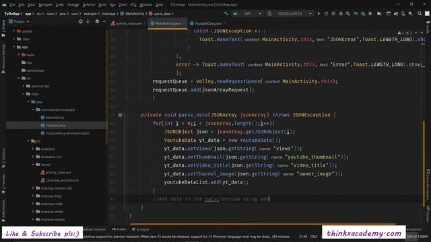Image resolution: width=431 pixels, height=242 pixels.
Task: Click the attach debugger to process icon
Action: click(363, 13)
